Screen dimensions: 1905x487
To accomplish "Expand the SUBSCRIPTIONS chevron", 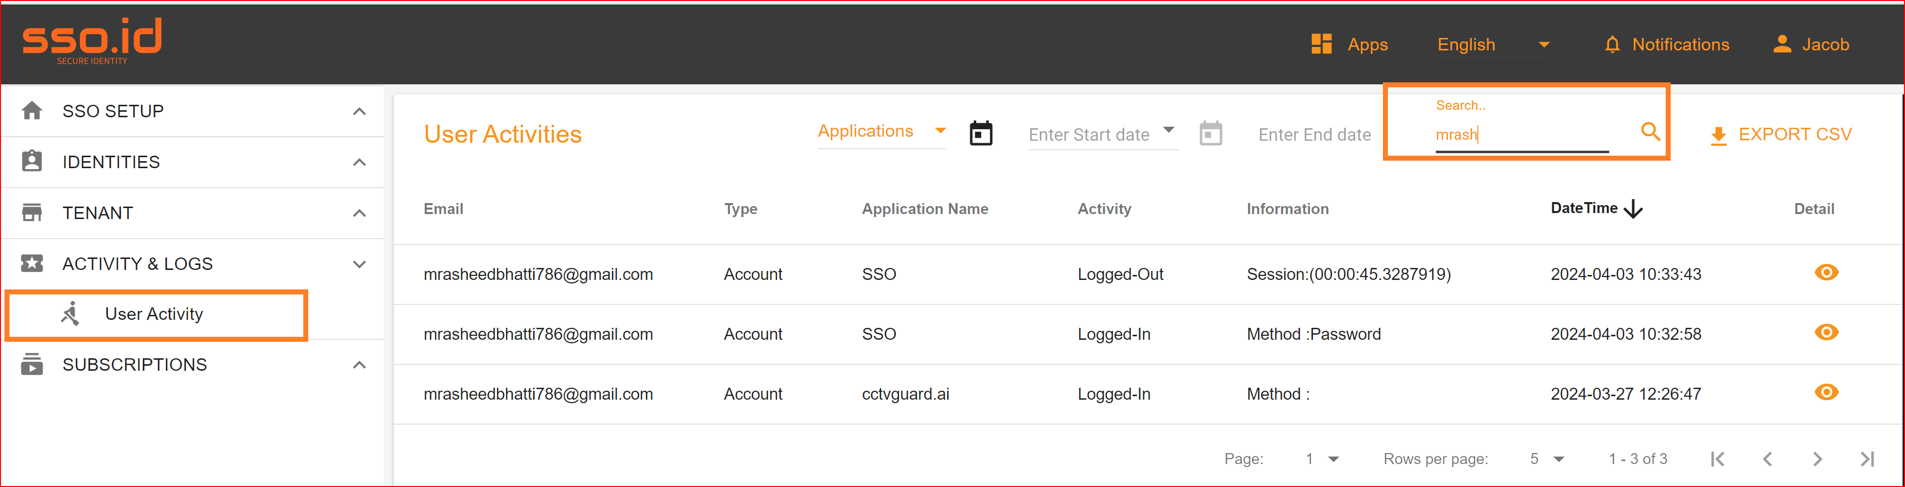I will pyautogui.click(x=359, y=365).
